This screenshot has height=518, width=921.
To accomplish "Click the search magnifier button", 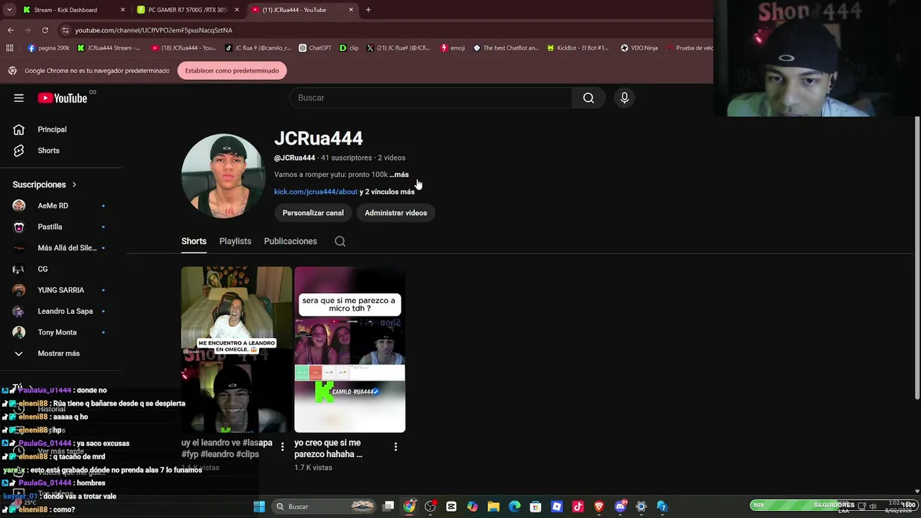I will [589, 98].
